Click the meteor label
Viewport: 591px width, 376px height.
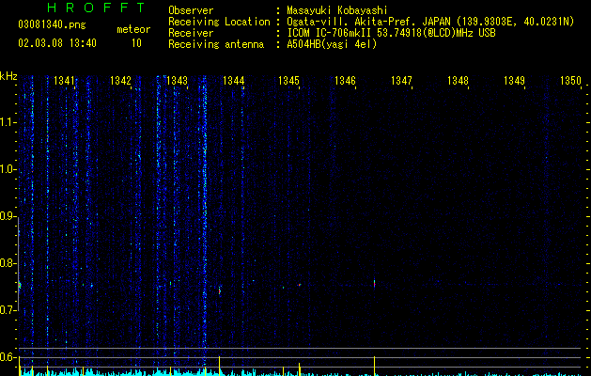tap(133, 29)
